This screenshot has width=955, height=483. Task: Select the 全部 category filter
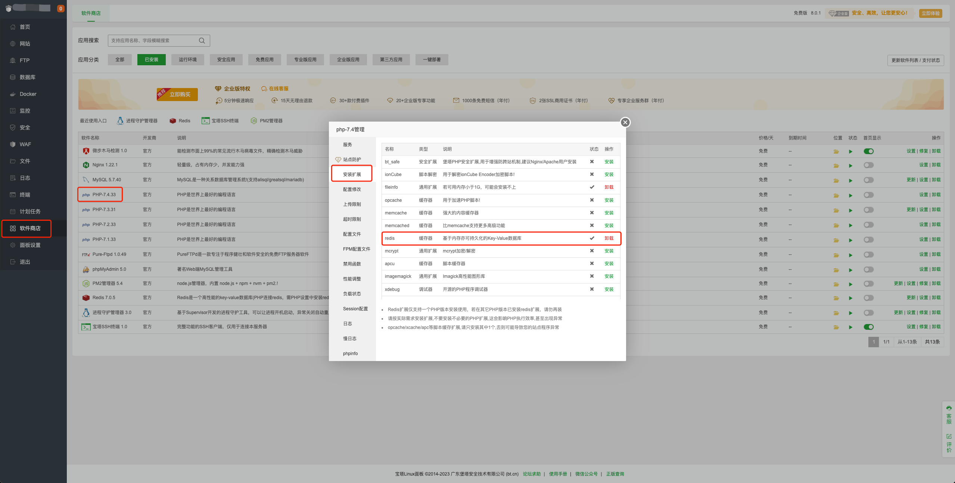pyautogui.click(x=119, y=60)
